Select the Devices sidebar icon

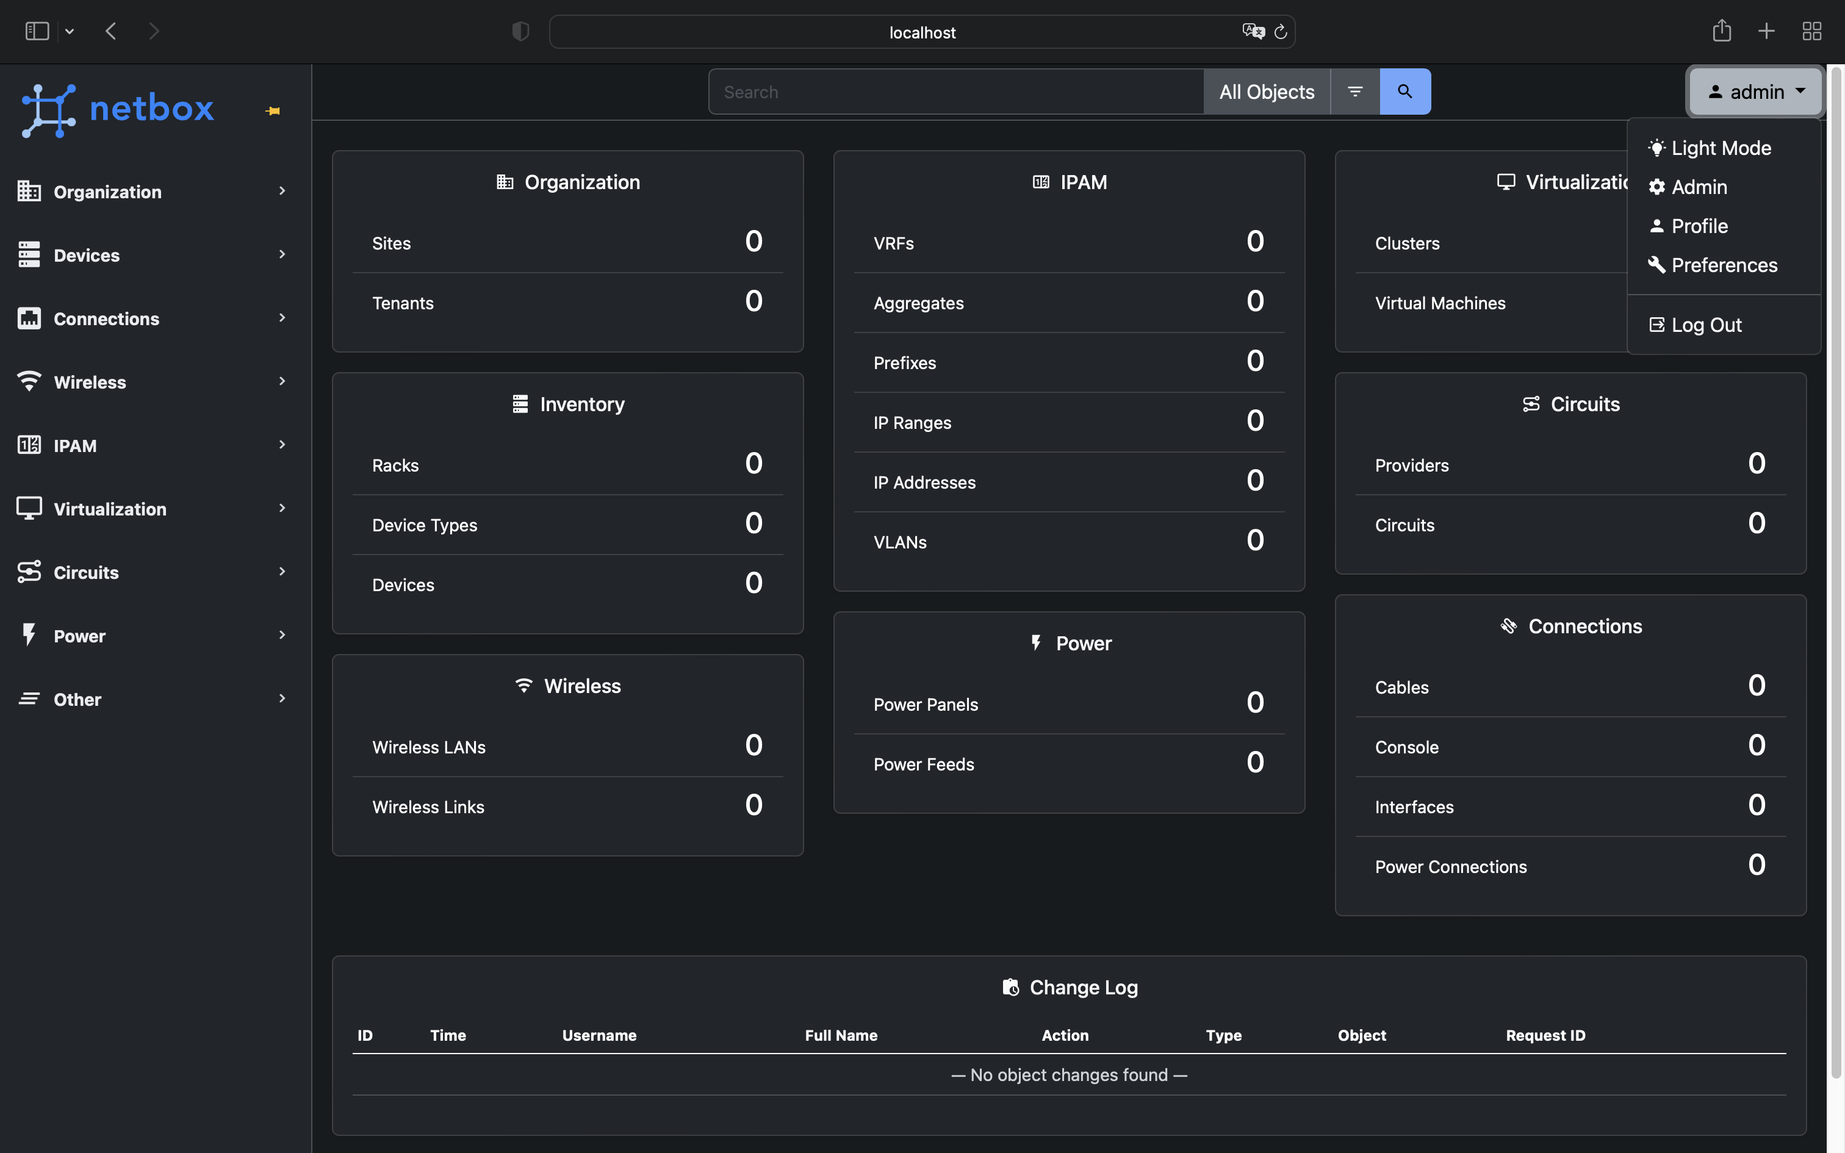(x=29, y=255)
